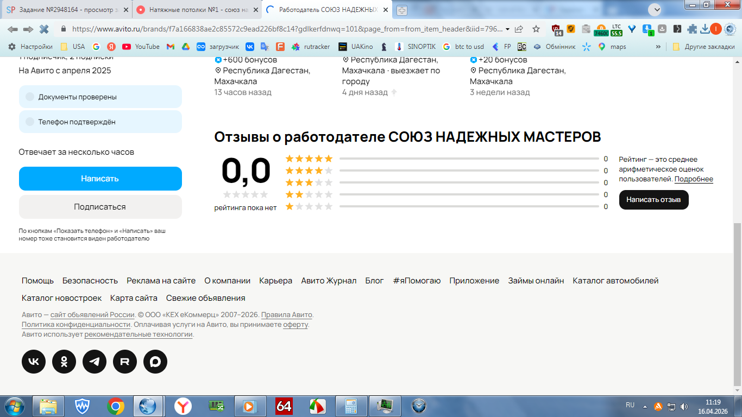Open Wise Care shield icon on taskbar
Screen dimensions: 742x417
(x=82, y=406)
